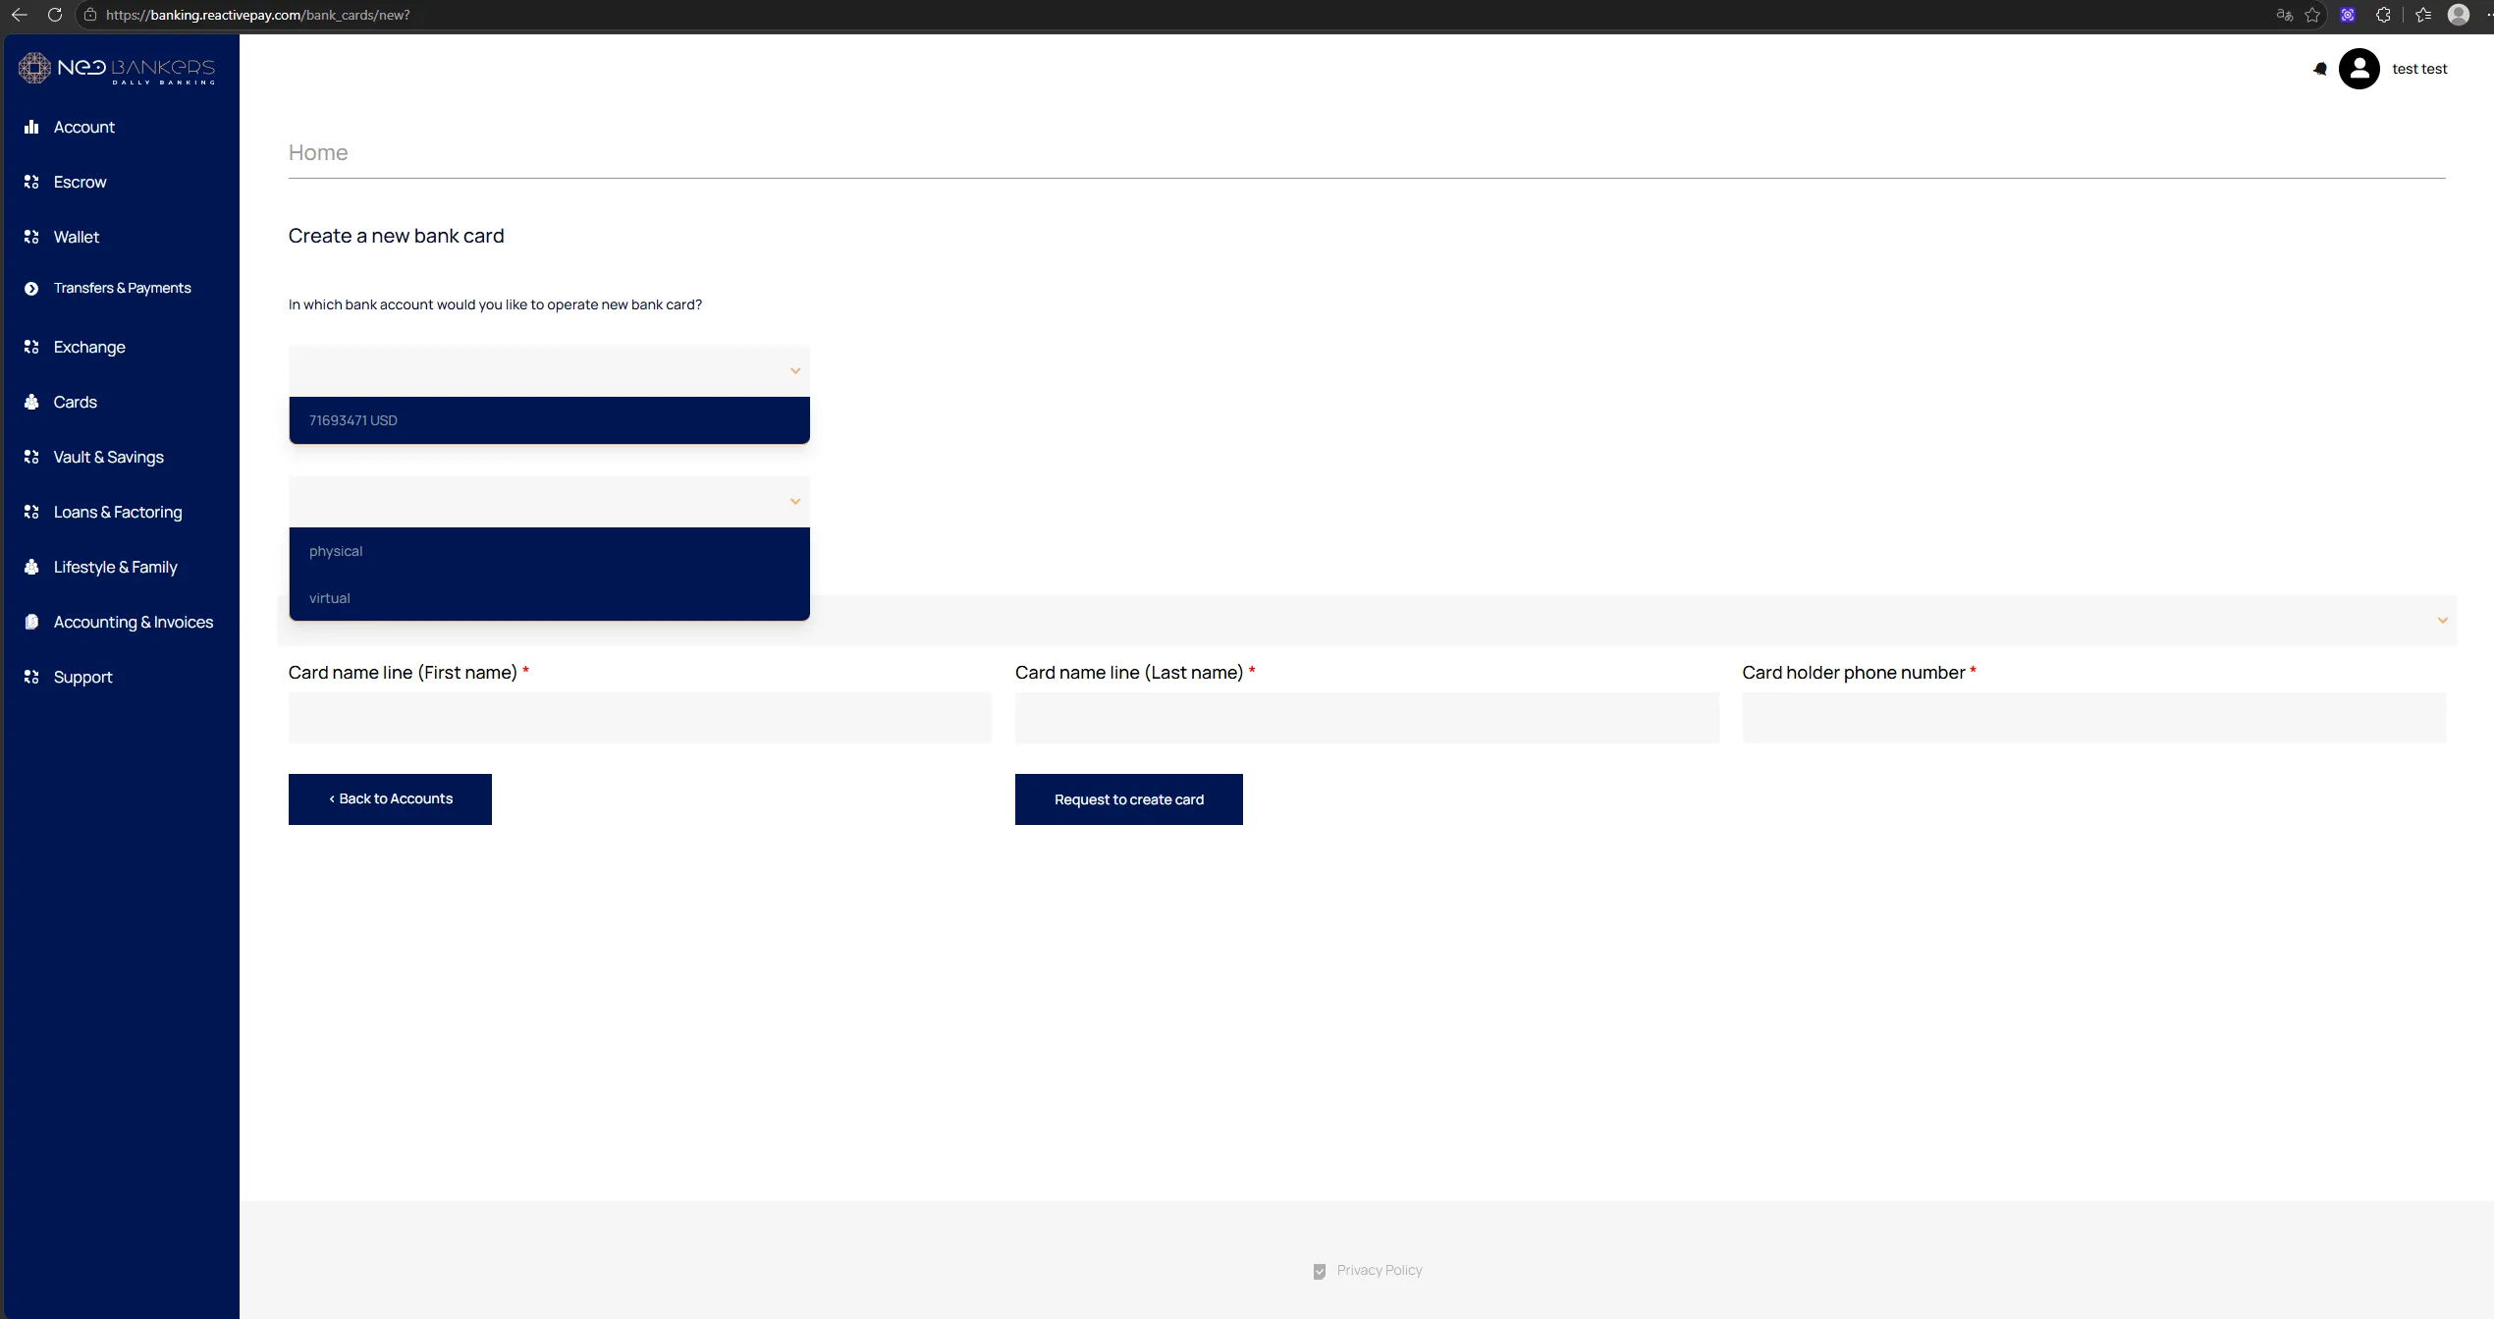Image resolution: width=2494 pixels, height=1319 pixels.
Task: Click the Wallet sidebar icon
Action: (x=31, y=237)
